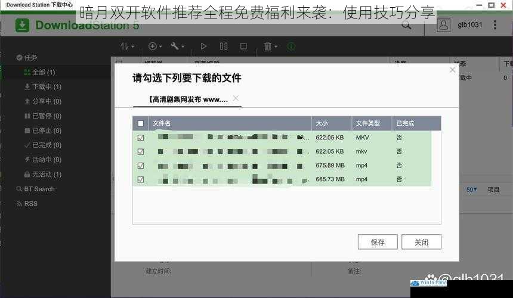Click the green info circle icon
This screenshot has width=513, height=298.
(291, 46)
